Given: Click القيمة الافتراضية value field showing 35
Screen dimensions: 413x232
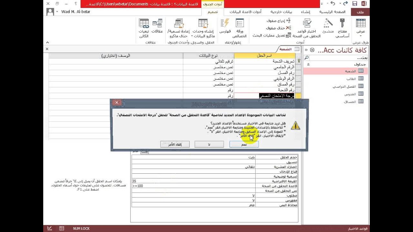Looking at the screenshot, I should tap(194, 181).
